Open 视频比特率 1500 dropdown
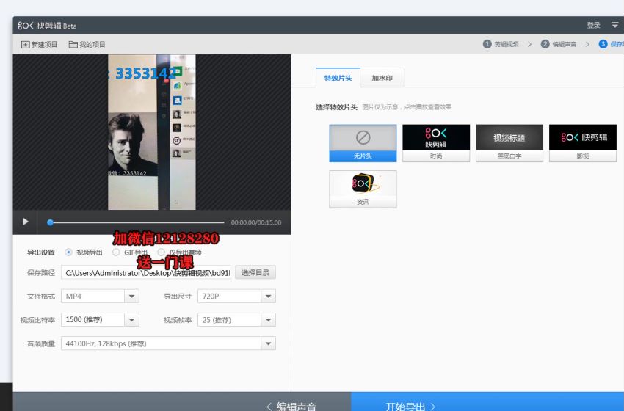 click(x=100, y=320)
